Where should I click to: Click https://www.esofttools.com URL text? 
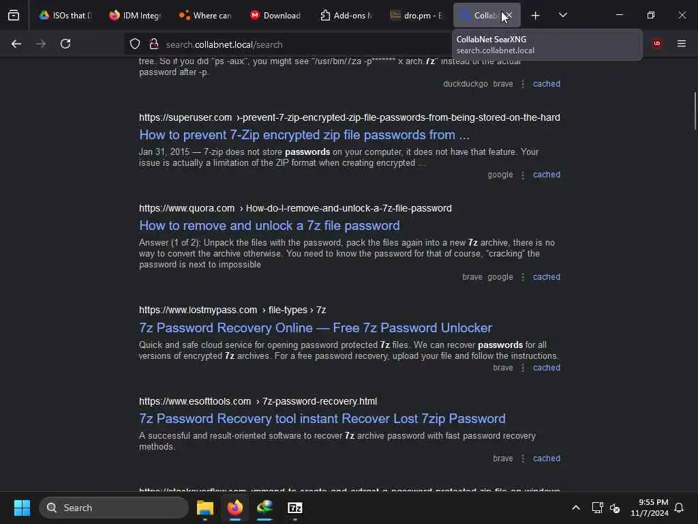[195, 401]
